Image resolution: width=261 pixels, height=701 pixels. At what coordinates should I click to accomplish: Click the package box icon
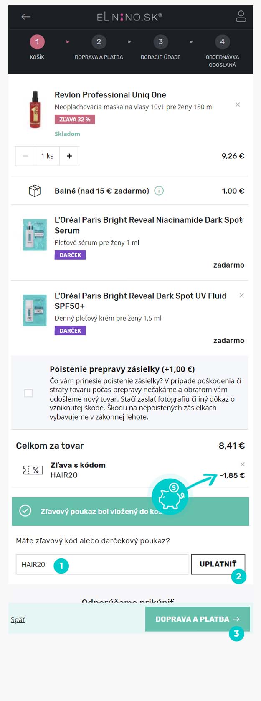pos(35,191)
